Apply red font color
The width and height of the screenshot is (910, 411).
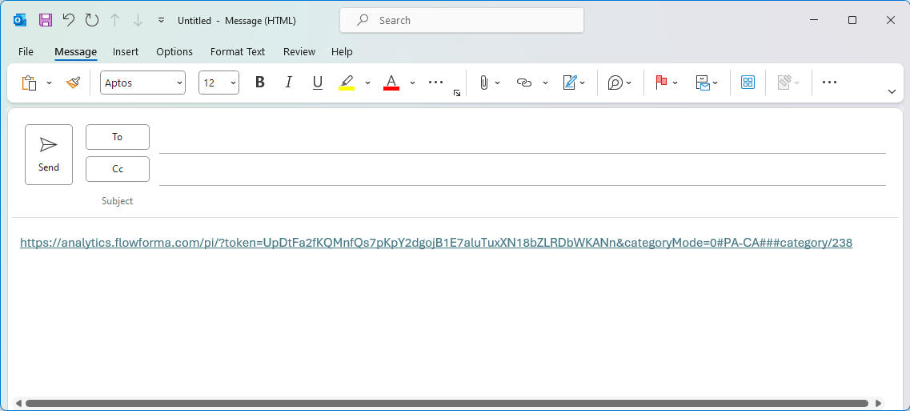391,83
